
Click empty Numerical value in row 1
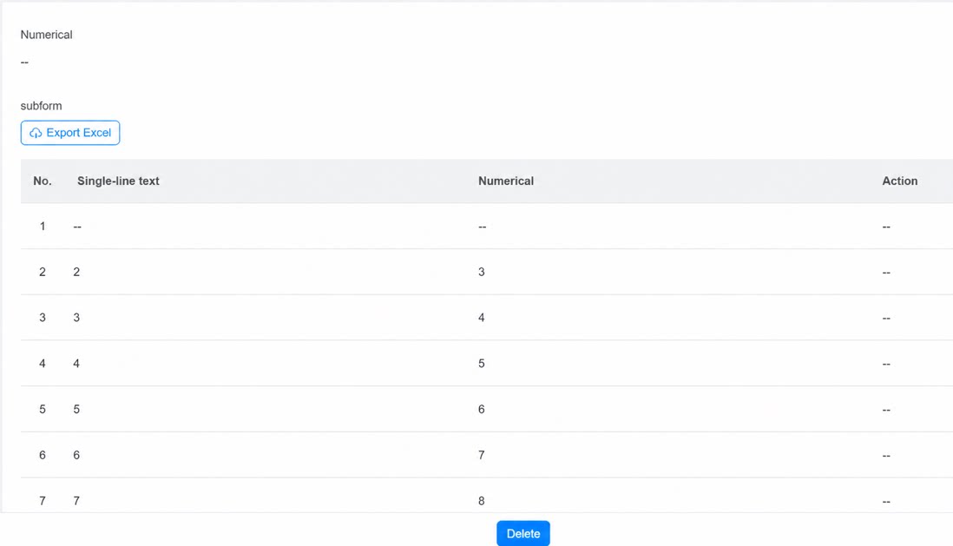click(482, 227)
